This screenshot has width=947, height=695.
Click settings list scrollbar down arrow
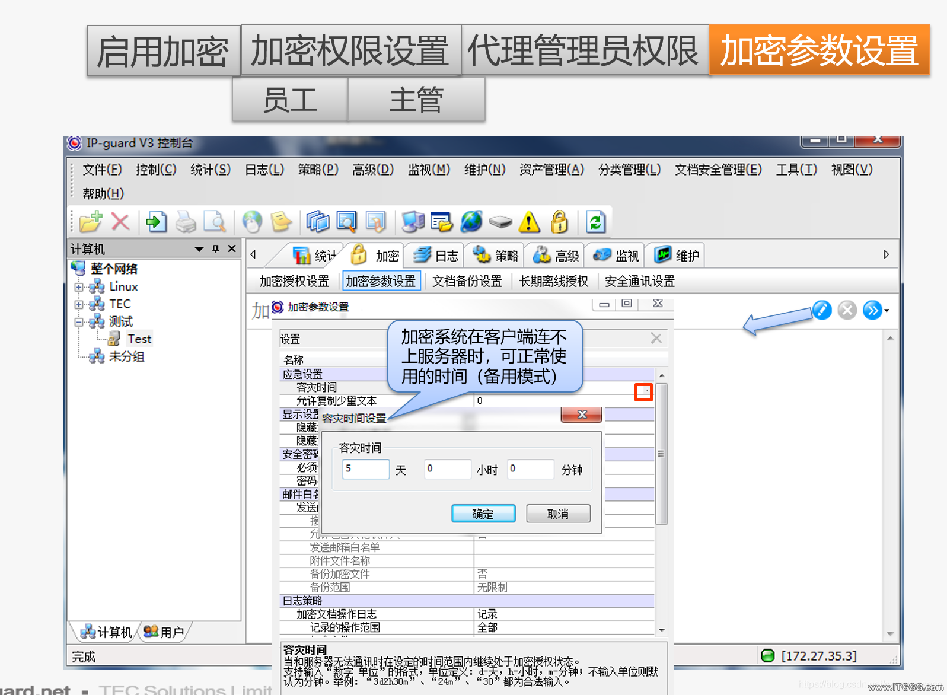point(662,630)
